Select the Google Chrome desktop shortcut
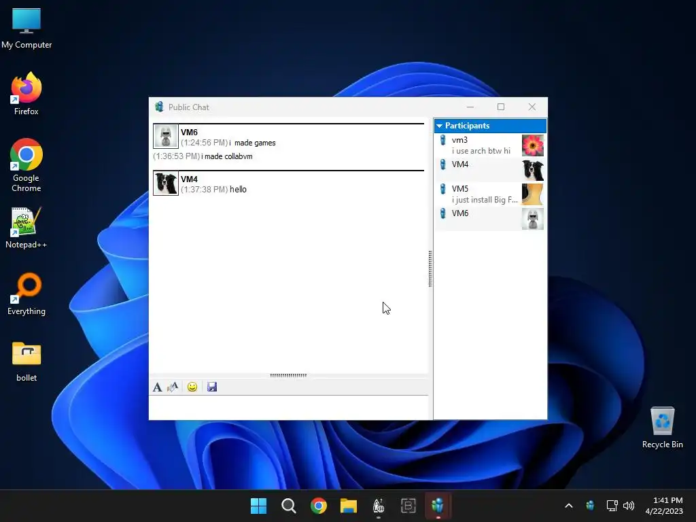Screen dimensions: 696x522 [x=27, y=165]
